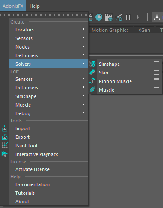Open the AdonisFX menu
163x208 pixels.
13,6
